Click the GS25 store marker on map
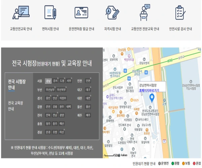This screenshot has width=202, height=168. 132,100
